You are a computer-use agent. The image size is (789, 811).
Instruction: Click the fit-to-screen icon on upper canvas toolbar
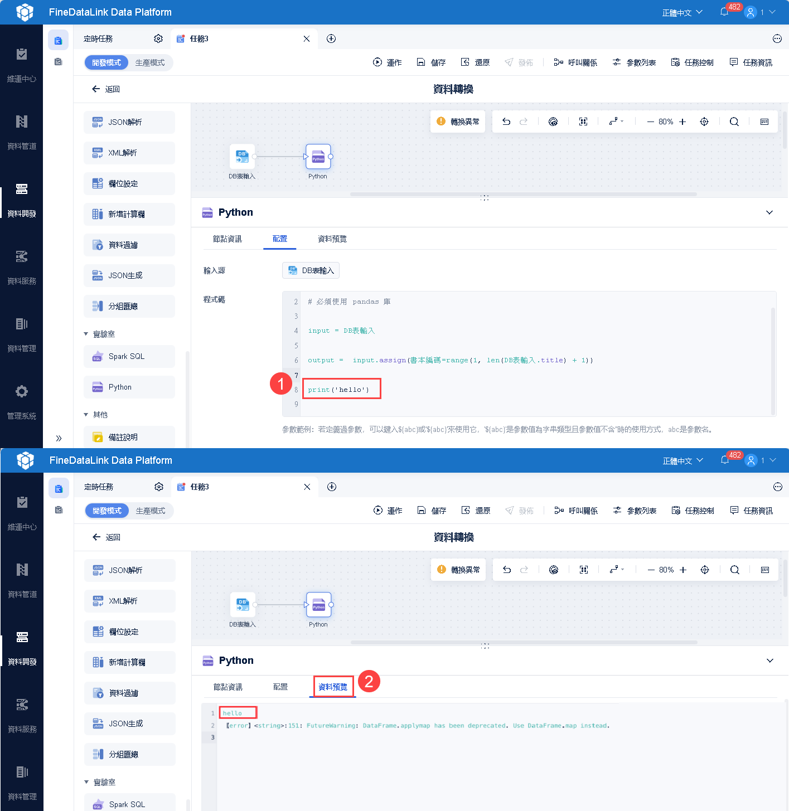583,122
